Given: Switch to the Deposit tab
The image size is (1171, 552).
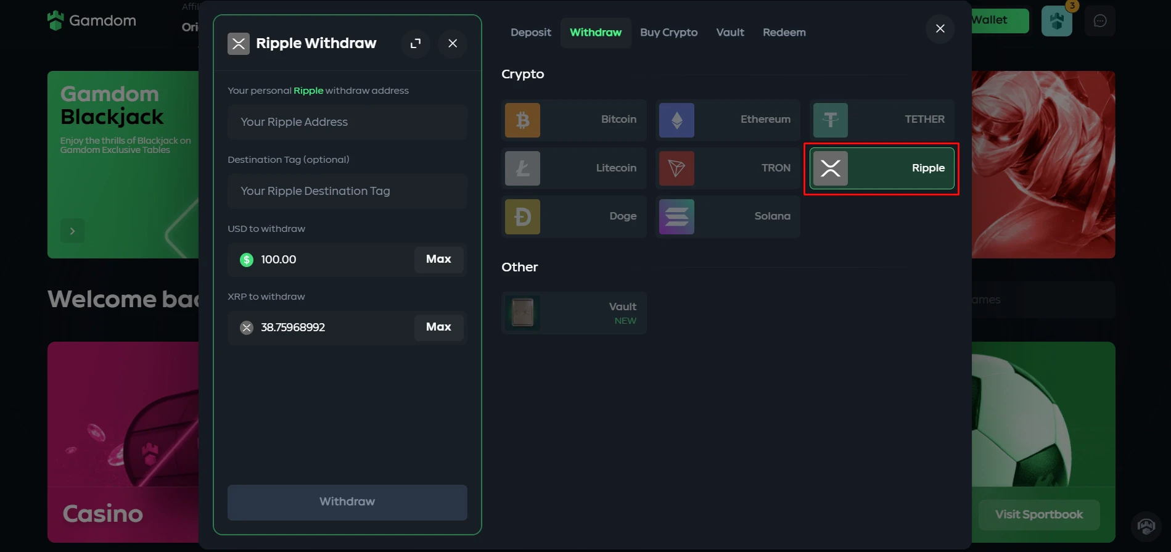Looking at the screenshot, I should (x=531, y=33).
